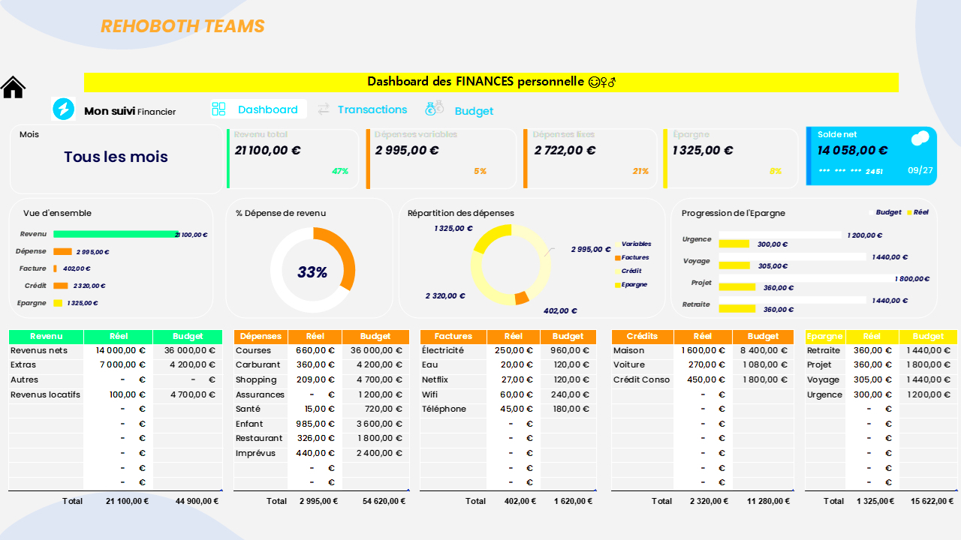The height and width of the screenshot is (540, 961).
Task: Click the Dépenses table header
Action: (261, 337)
